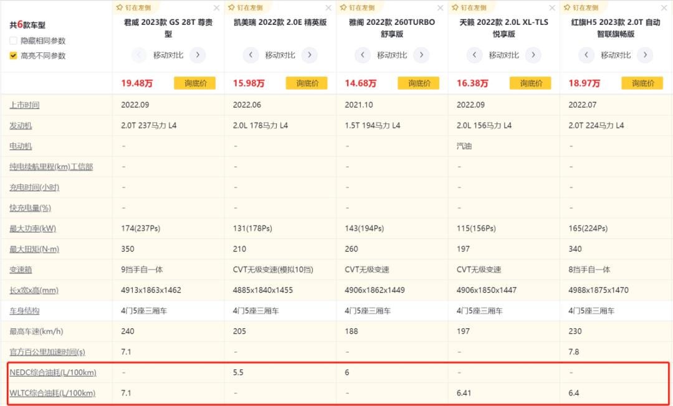This screenshot has height=406, width=673.
Task: Move 雅阁 column left with arrow
Action: pos(363,55)
